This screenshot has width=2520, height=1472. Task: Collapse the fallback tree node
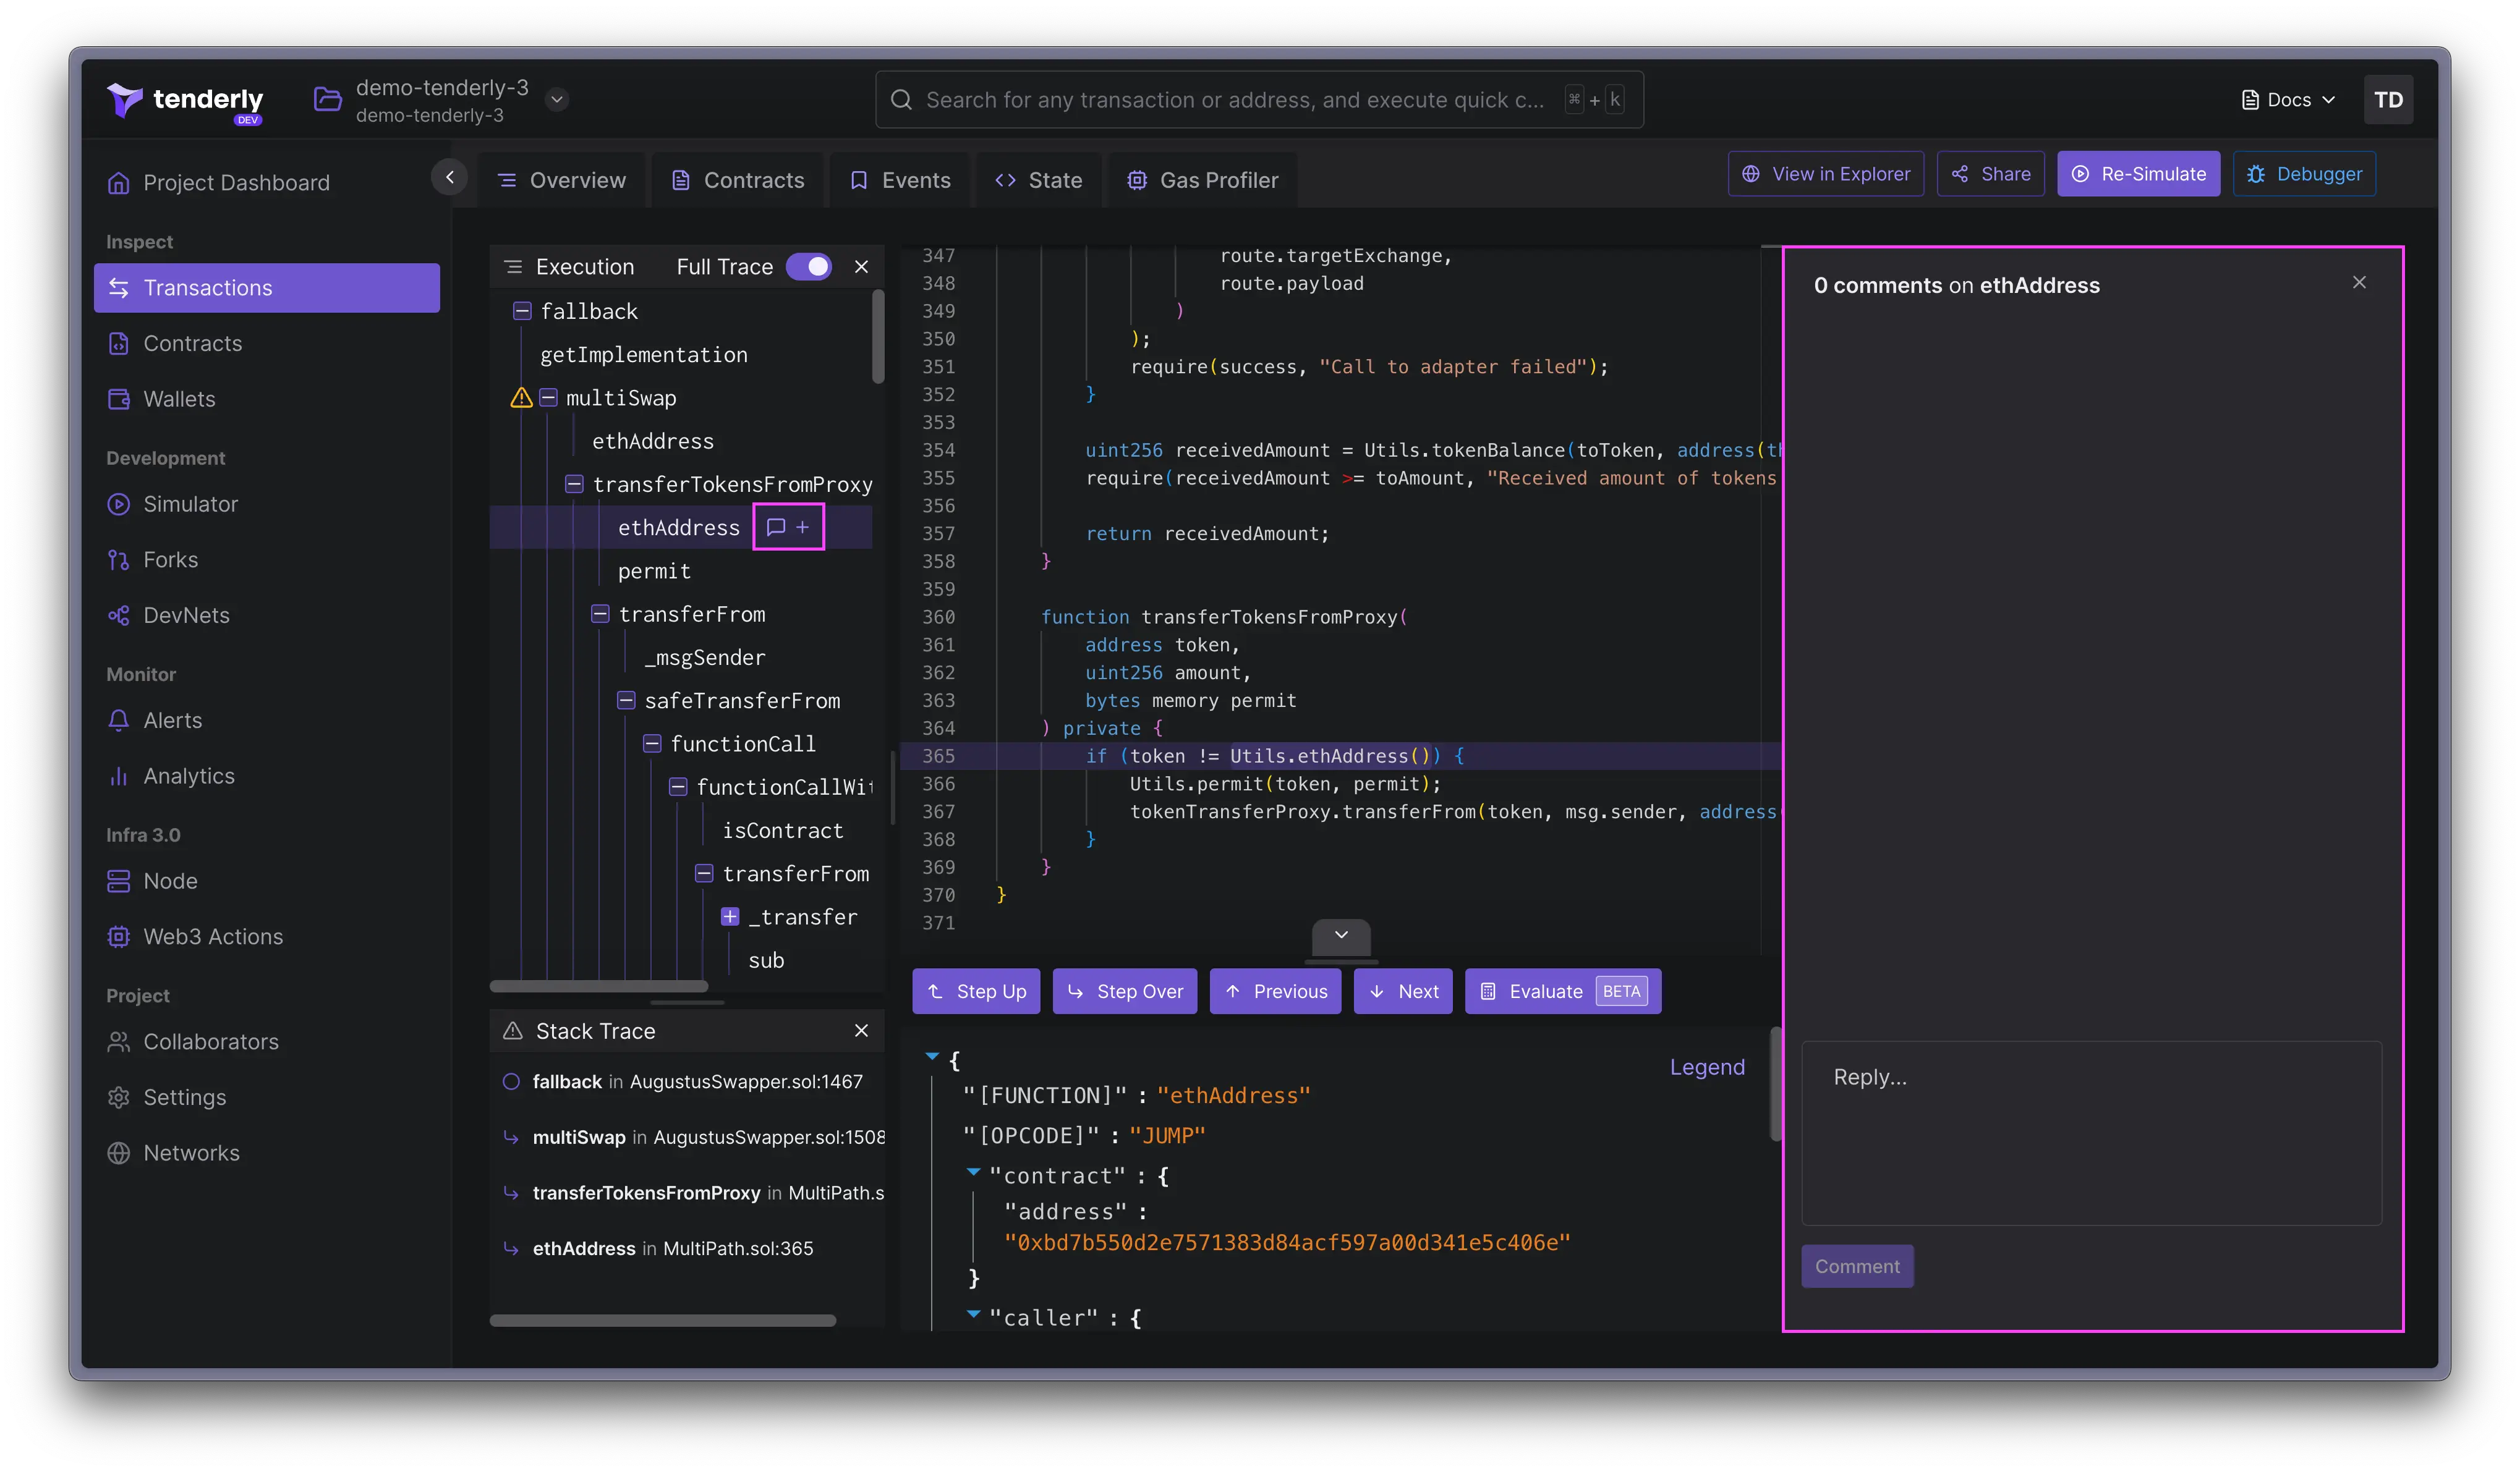[522, 311]
